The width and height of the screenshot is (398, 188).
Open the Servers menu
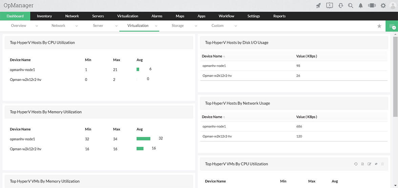point(98,16)
